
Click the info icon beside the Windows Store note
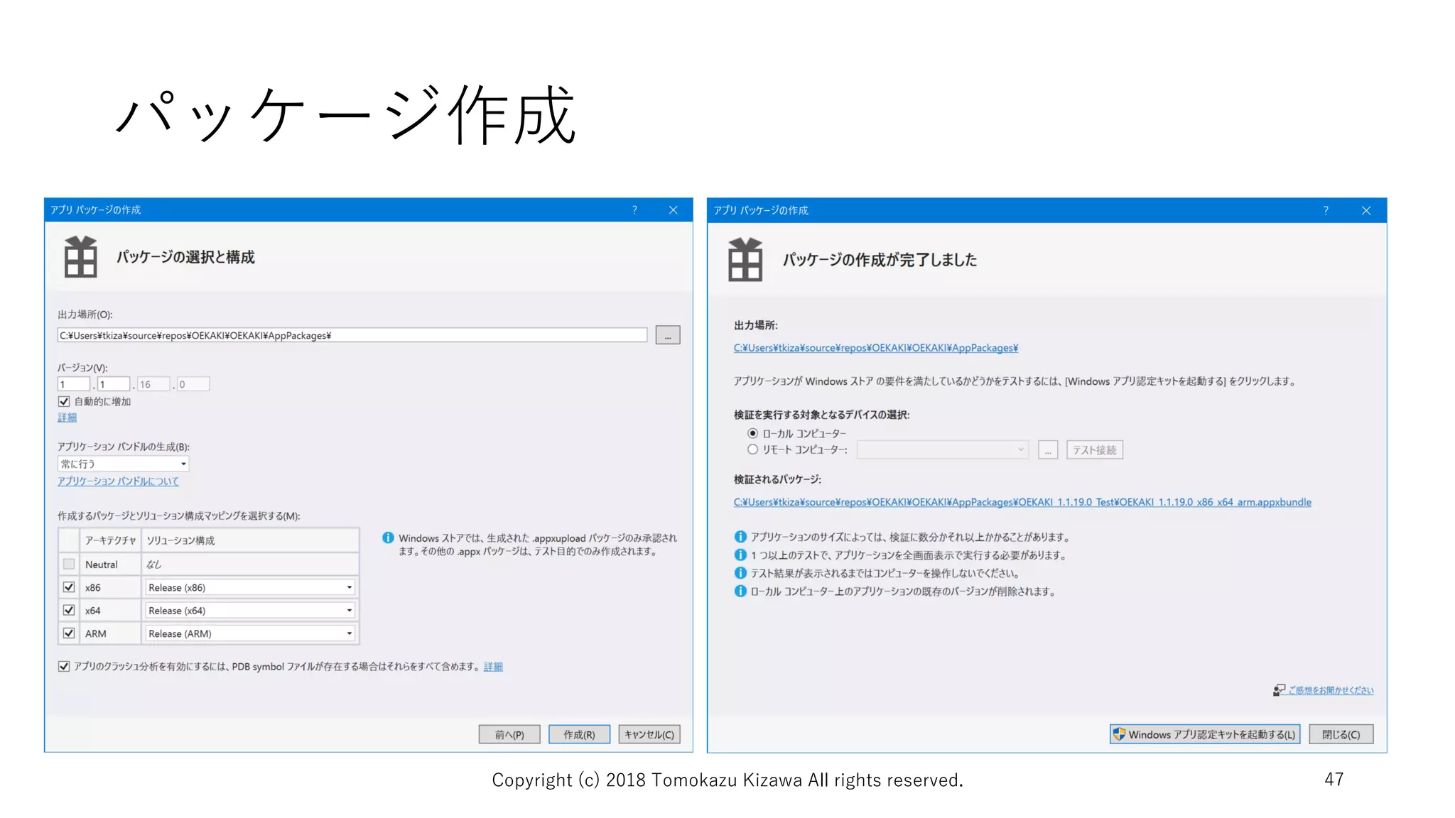(388, 538)
